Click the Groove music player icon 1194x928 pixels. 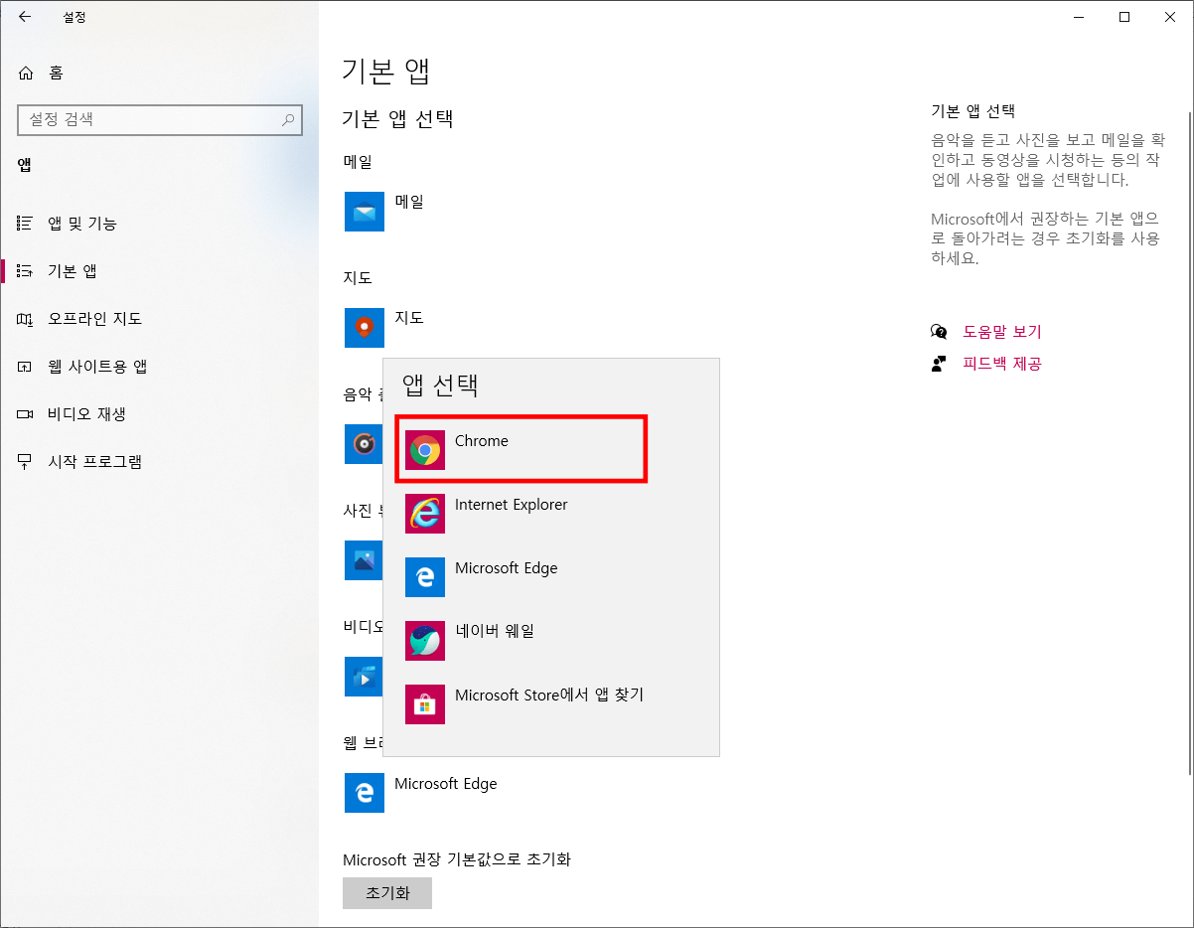click(x=364, y=444)
